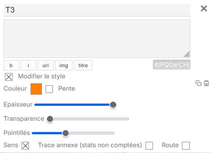The height and width of the screenshot is (153, 212).
Task: Click the titre formatting button
Action: coord(83,65)
